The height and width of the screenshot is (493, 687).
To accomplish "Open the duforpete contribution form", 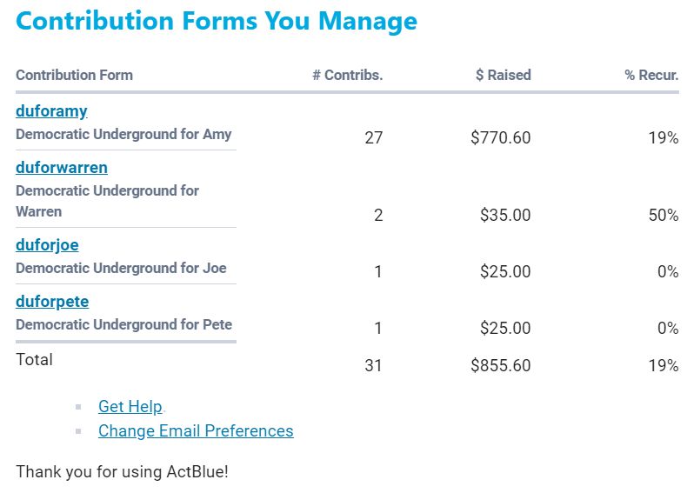I will coord(52,302).
